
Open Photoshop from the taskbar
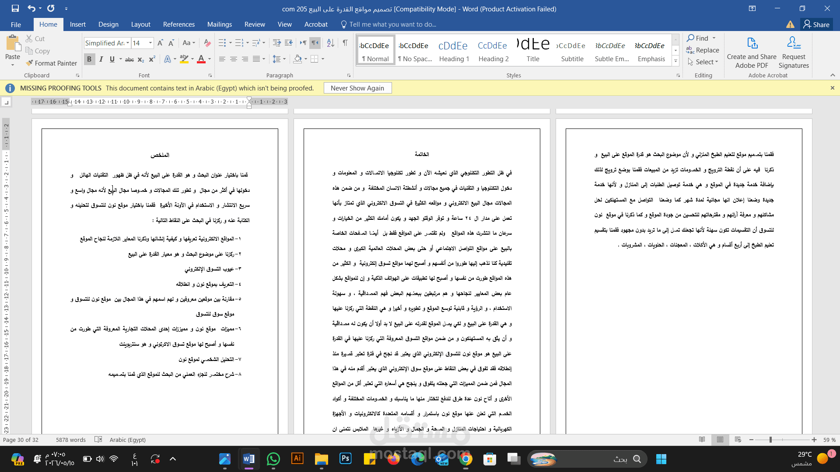345,459
